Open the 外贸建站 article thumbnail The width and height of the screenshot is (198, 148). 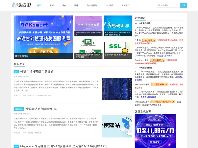tap(117, 126)
